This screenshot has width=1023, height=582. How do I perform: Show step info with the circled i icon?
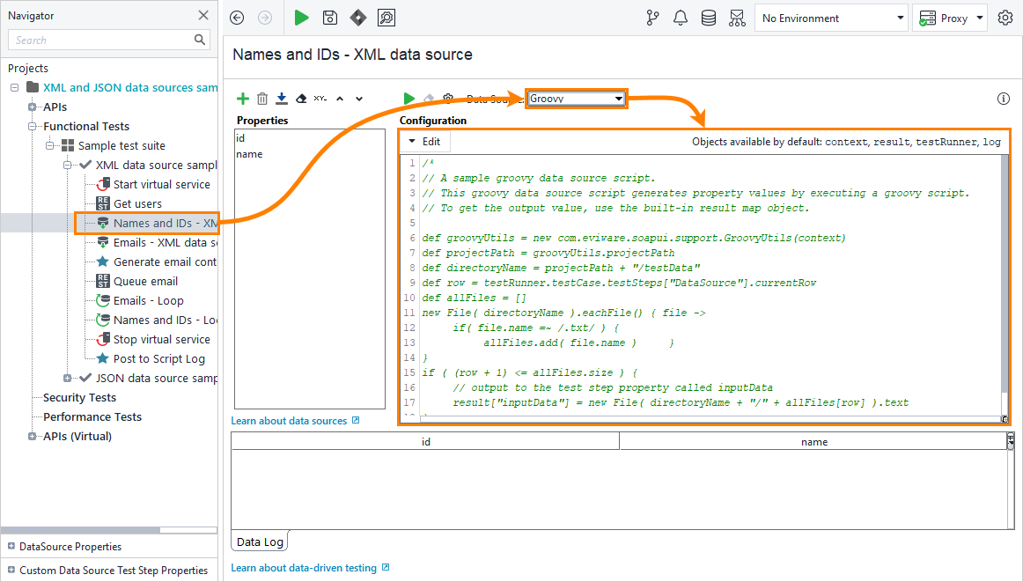point(1003,99)
